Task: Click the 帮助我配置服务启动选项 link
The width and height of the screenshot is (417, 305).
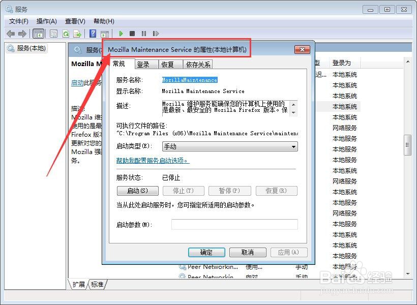Action: pyautogui.click(x=153, y=161)
